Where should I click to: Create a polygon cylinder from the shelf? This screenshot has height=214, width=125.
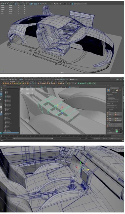(x=8, y=83)
